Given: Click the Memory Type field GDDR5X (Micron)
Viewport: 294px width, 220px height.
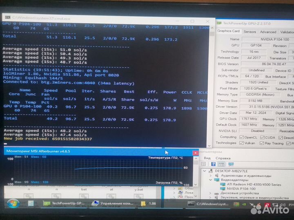Looking at the screenshot, I should click(260, 95).
